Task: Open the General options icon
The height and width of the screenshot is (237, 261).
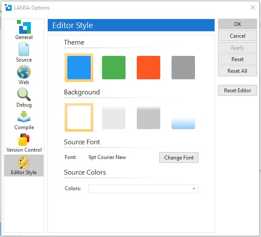Action: tap(24, 27)
